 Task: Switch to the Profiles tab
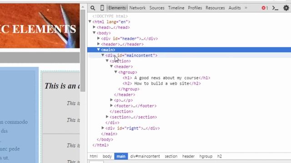click(x=195, y=8)
